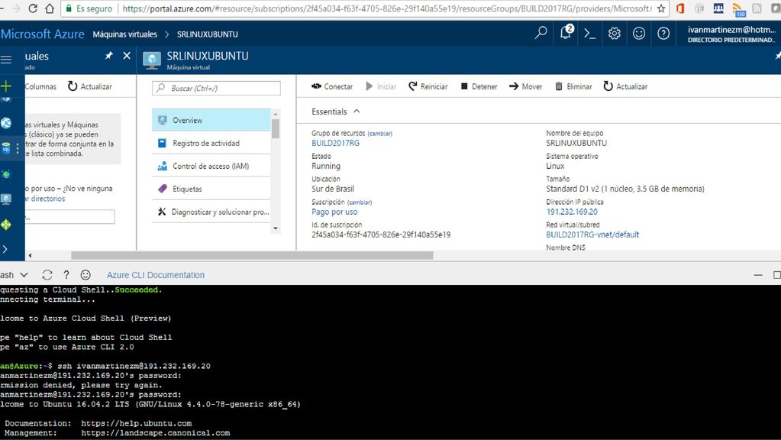Click the horizontal scrollbar of the blades

(252, 256)
